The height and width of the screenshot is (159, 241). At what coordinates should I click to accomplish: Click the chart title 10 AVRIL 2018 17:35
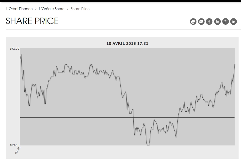tap(127, 43)
